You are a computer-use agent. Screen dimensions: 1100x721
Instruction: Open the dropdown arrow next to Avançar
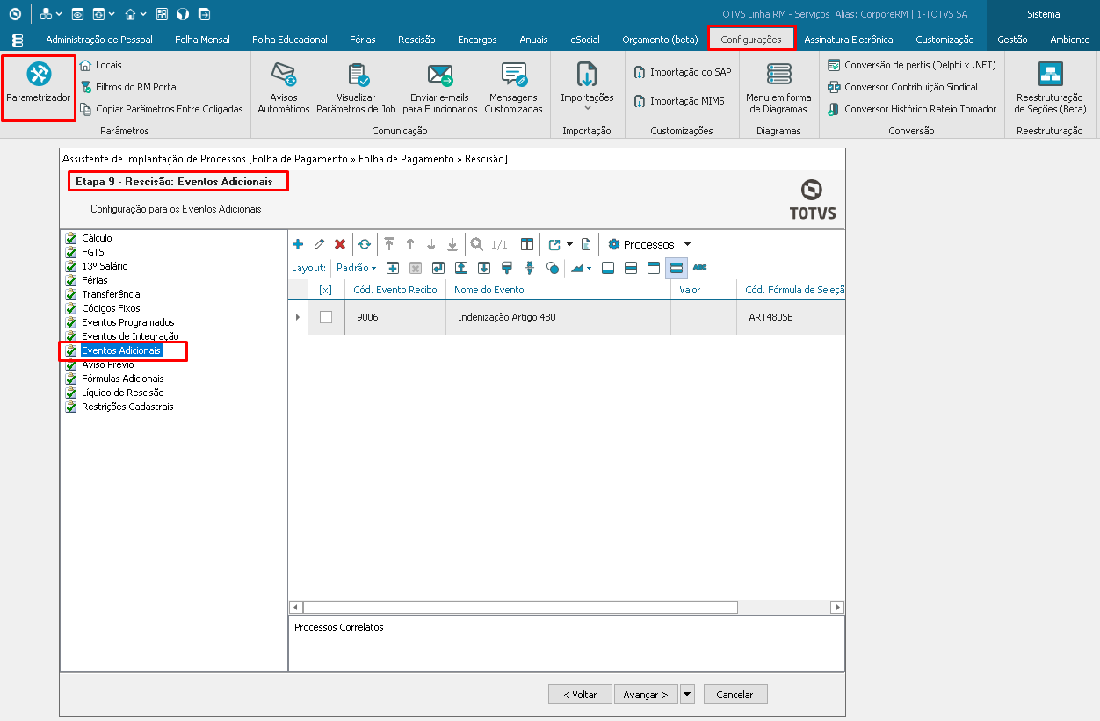687,694
